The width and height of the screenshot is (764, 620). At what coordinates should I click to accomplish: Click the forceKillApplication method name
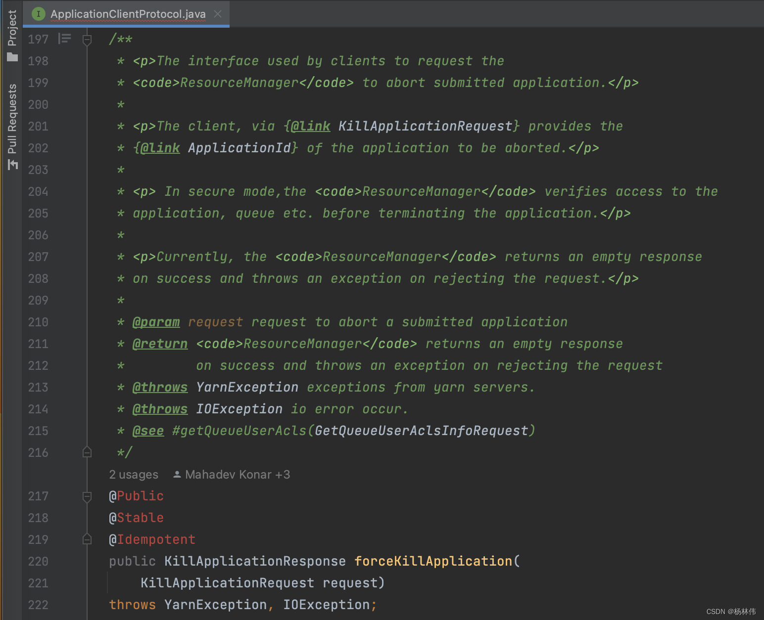[x=433, y=561]
